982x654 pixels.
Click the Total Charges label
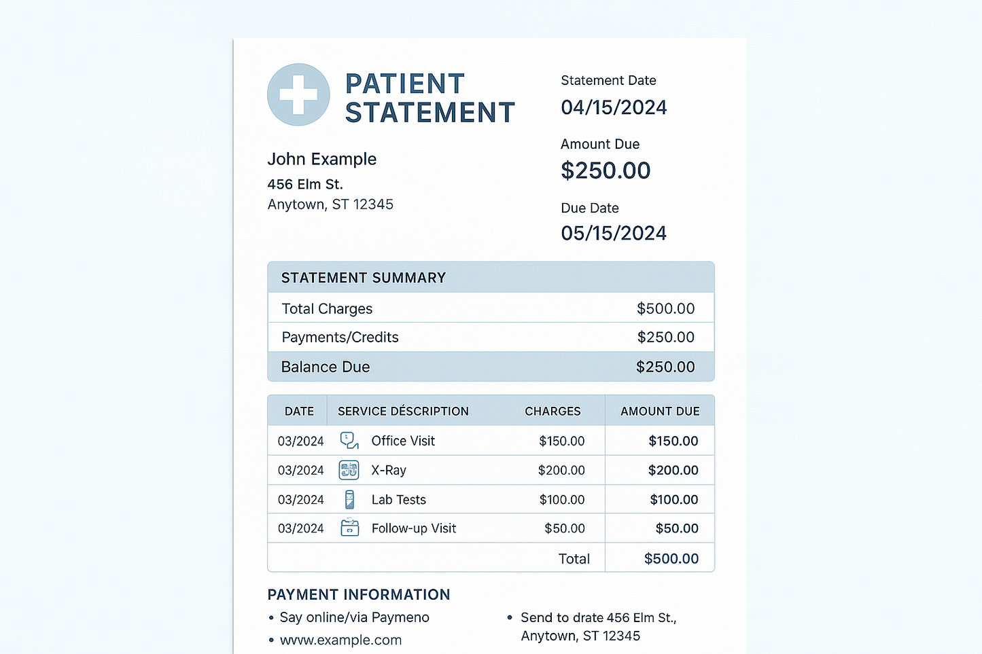tap(327, 309)
